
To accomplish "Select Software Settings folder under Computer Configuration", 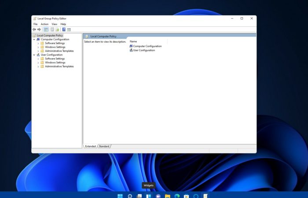I will (55, 43).
